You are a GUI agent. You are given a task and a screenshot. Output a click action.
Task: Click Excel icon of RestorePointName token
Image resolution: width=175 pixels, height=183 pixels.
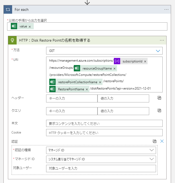click(x=52, y=89)
